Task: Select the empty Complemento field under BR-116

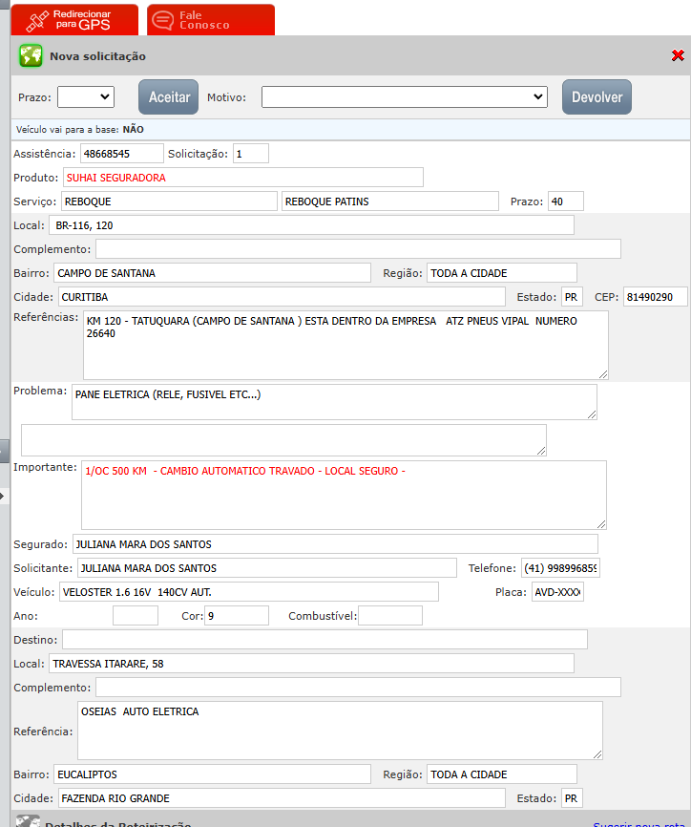Action: point(358,249)
